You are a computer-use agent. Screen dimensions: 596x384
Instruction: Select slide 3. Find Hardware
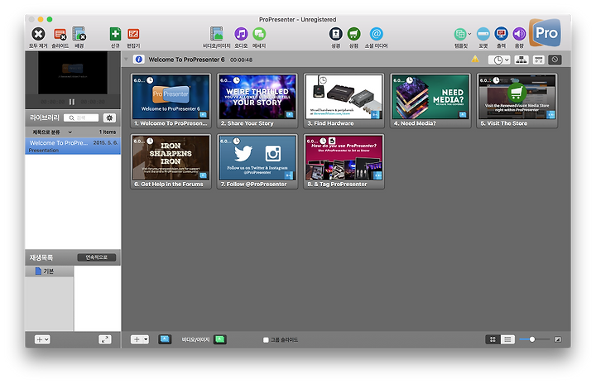[x=344, y=101]
